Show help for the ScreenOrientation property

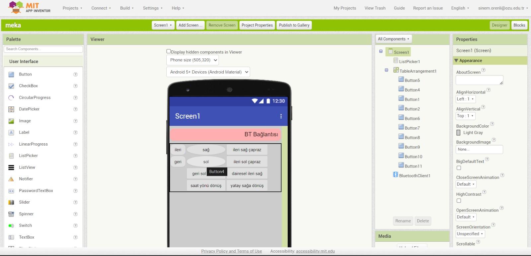pos(493,225)
